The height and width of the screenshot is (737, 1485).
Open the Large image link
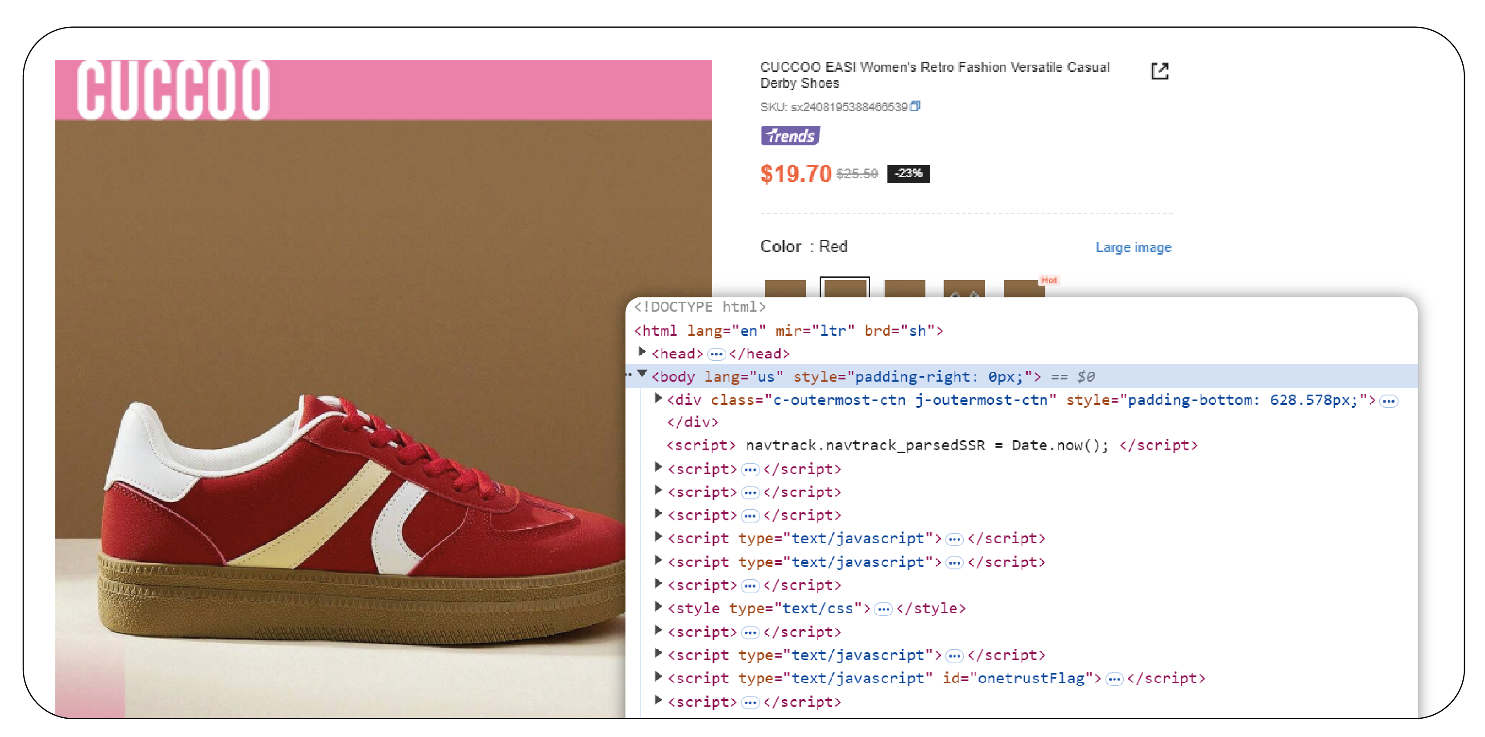click(x=1133, y=247)
